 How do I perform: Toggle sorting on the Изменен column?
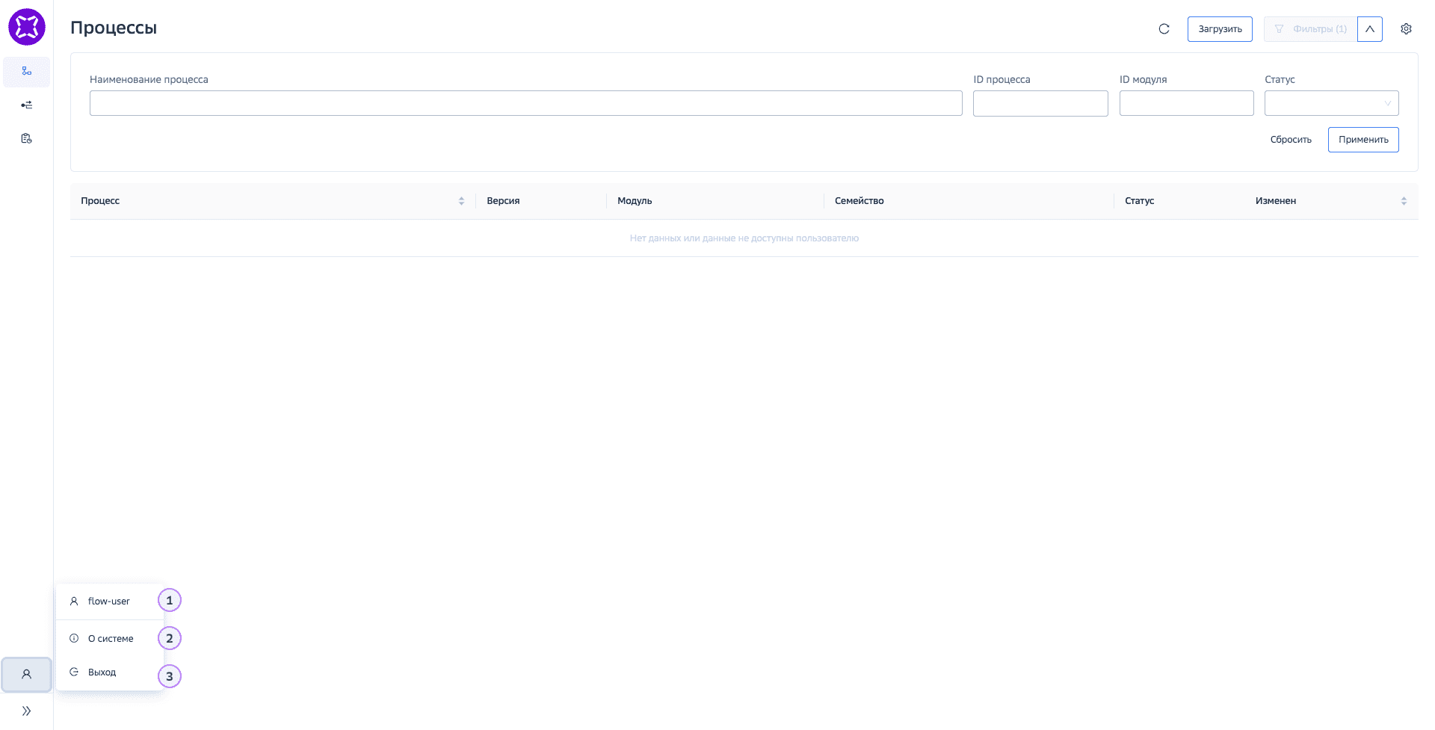[1404, 200]
